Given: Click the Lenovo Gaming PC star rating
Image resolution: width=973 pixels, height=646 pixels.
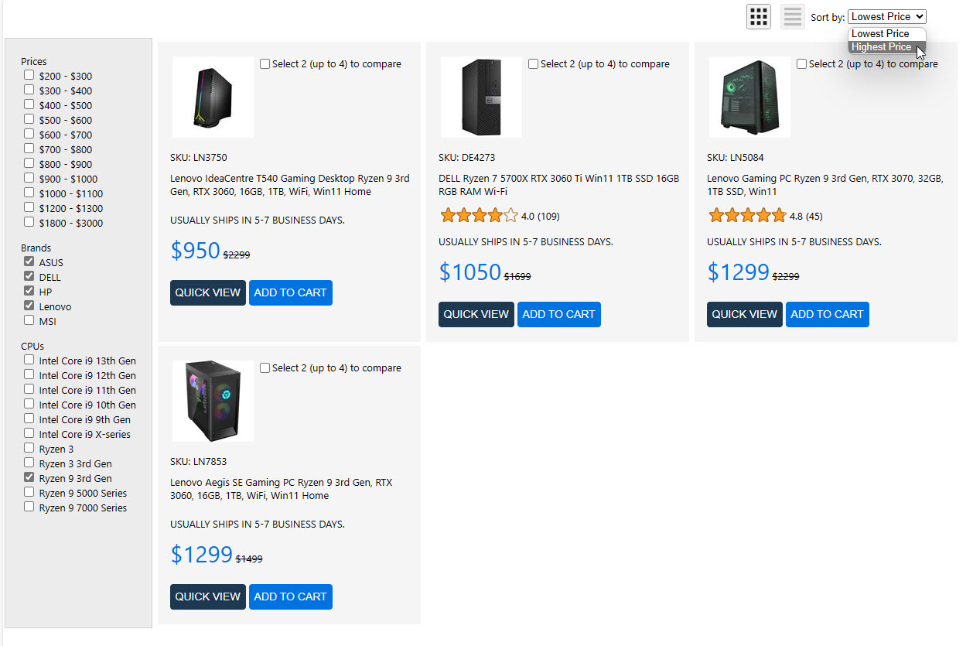Looking at the screenshot, I should click(747, 216).
